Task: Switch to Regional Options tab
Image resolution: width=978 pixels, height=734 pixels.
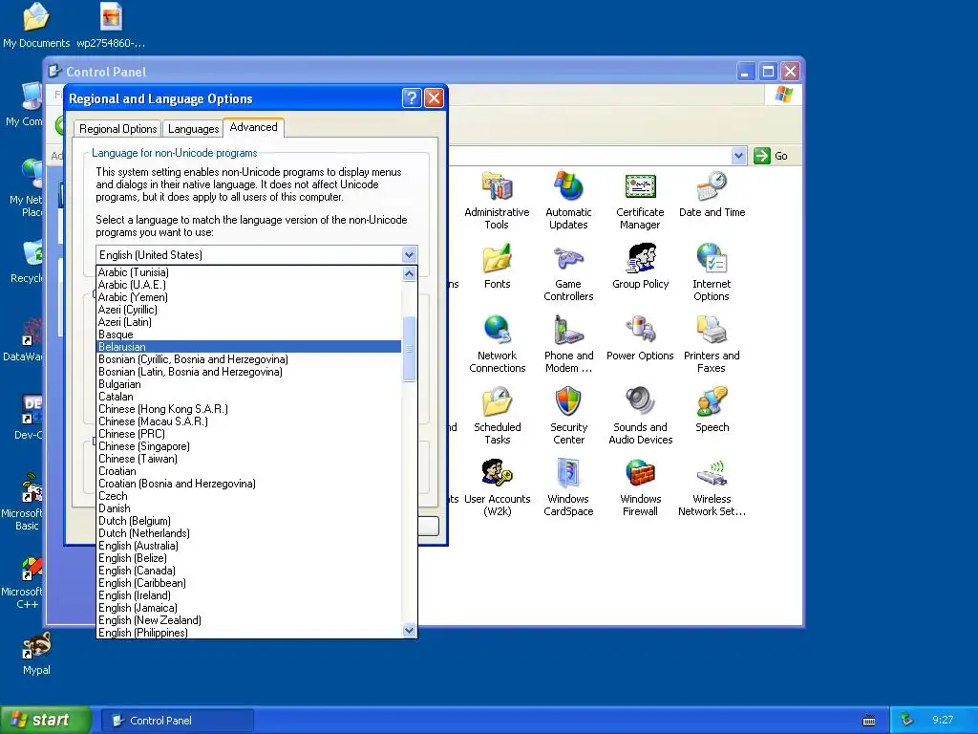Action: coord(117,129)
